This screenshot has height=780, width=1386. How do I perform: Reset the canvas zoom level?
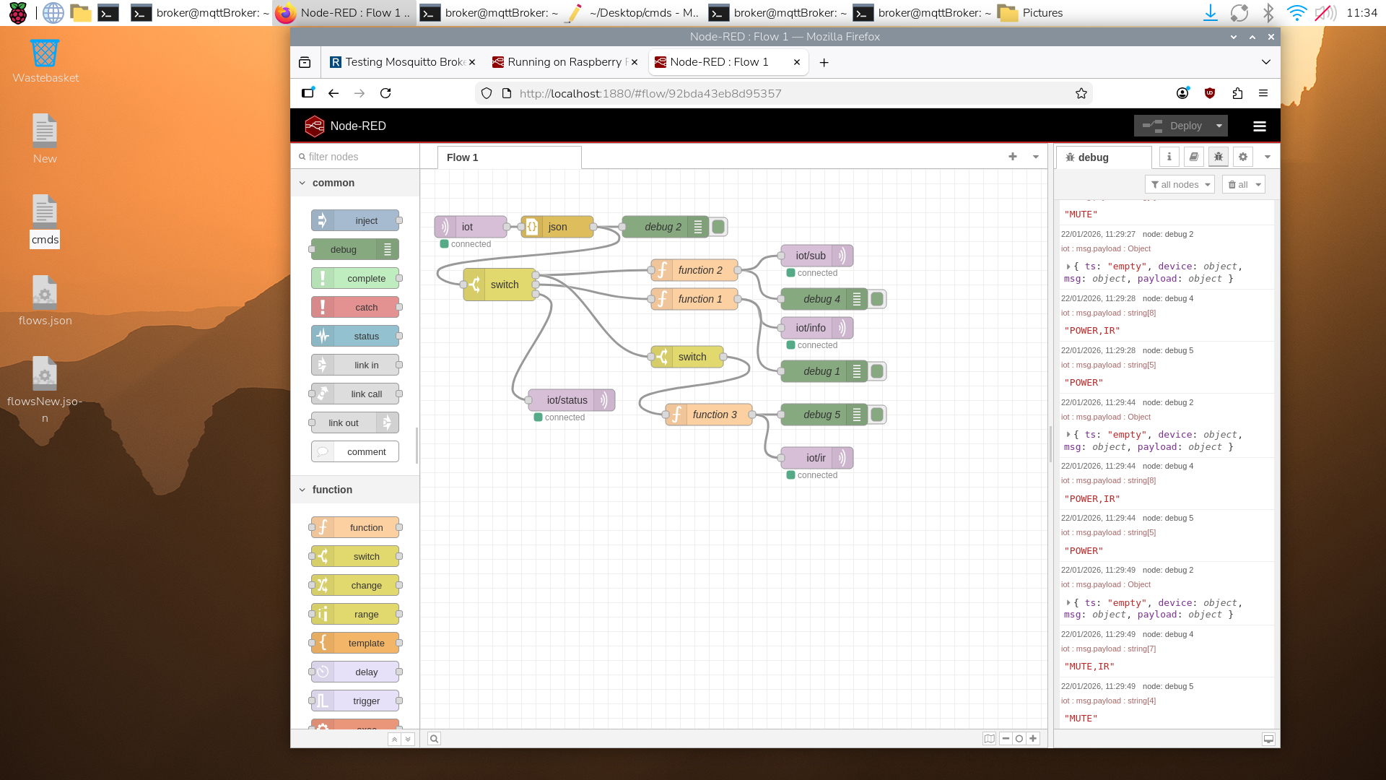(x=1019, y=739)
